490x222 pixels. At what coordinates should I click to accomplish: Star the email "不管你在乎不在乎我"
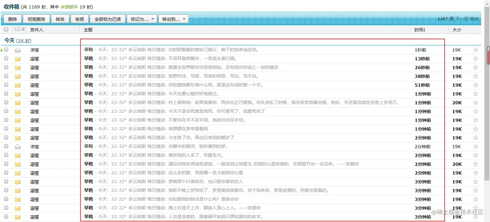[475, 120]
